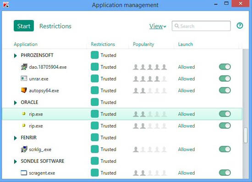Screen dimensions: 252x182
Task: Switch to the Start tab
Action: [24, 26]
